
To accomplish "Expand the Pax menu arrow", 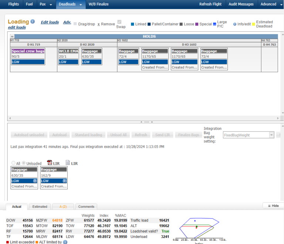I will tap(51, 4).
